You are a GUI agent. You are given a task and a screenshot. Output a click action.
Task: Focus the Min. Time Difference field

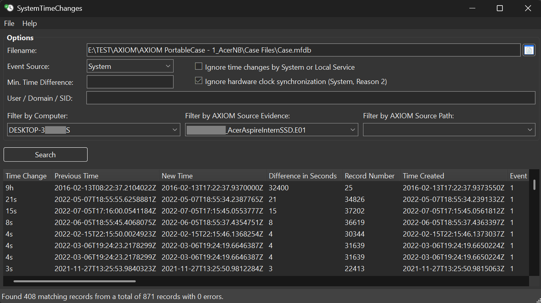(130, 82)
